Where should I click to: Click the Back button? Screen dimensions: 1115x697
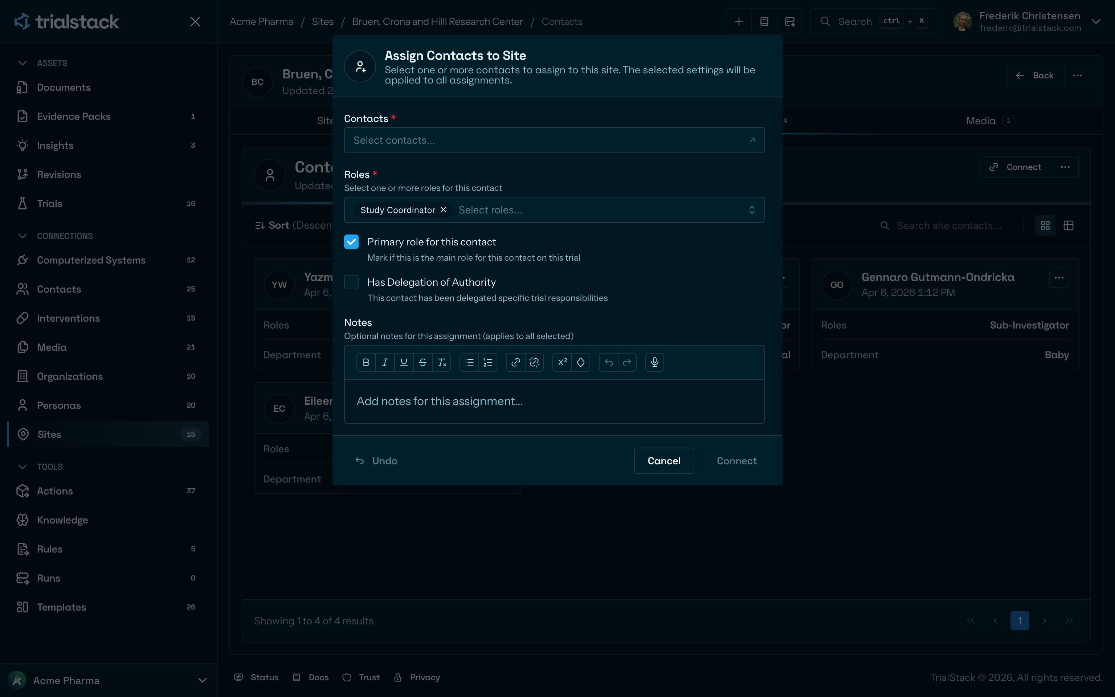(x=1036, y=76)
